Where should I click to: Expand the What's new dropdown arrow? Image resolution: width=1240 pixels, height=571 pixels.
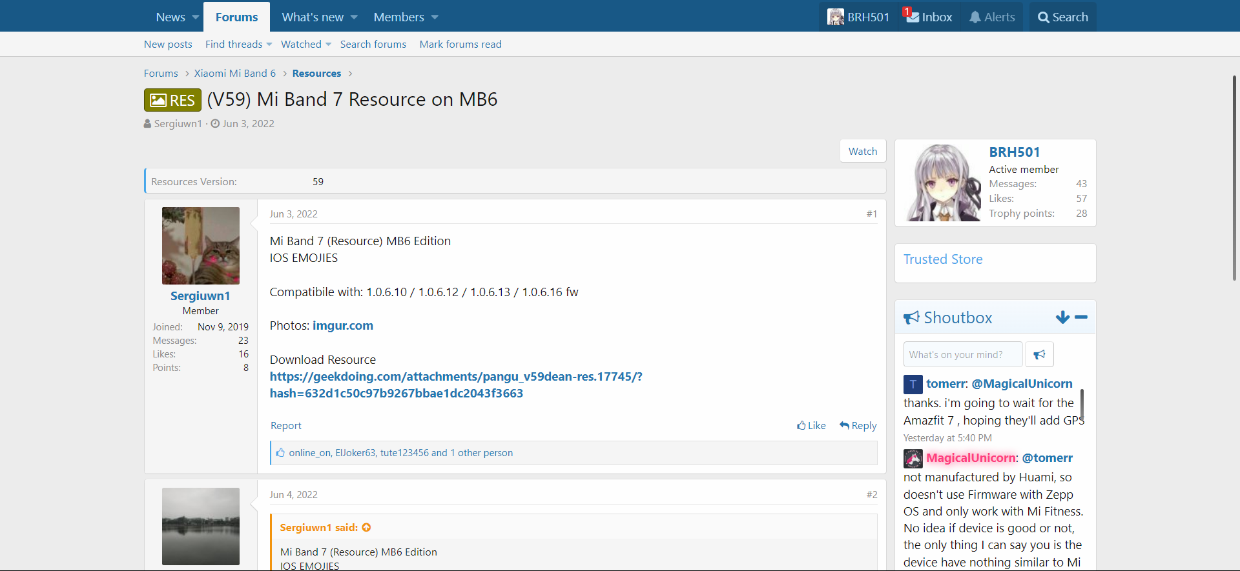[354, 17]
